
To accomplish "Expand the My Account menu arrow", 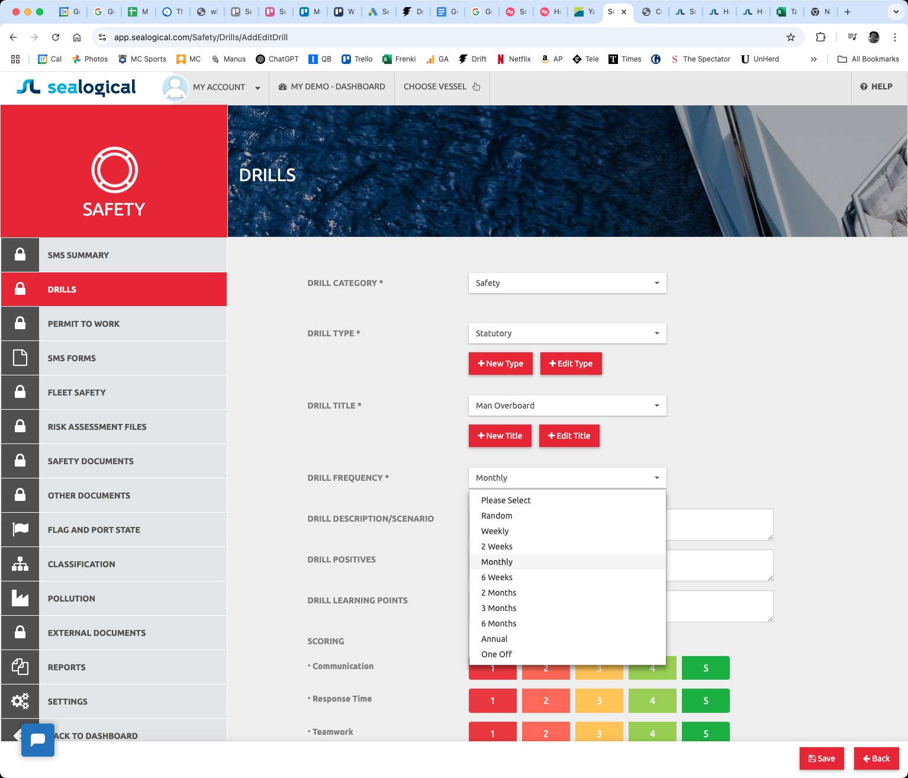I will pyautogui.click(x=257, y=88).
